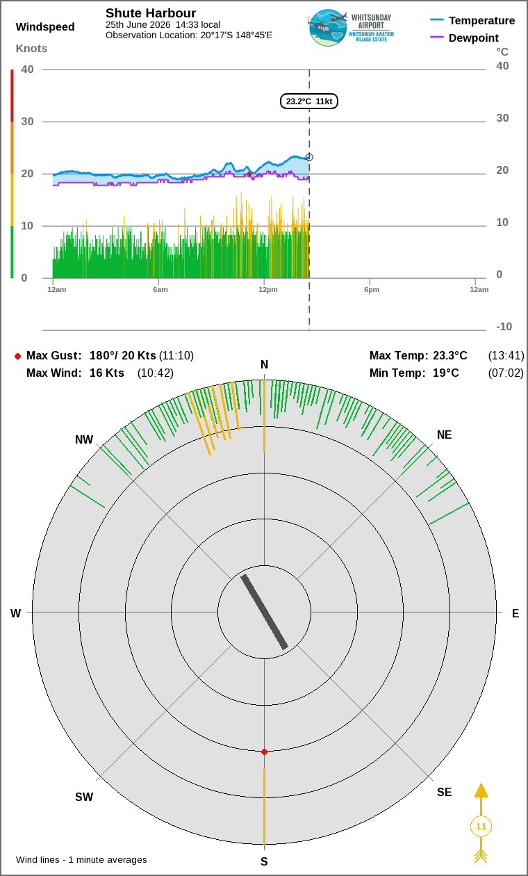This screenshot has height=876, width=528.
Task: Click the date 25th June 2026 14:33 local
Action: pyautogui.click(x=163, y=25)
